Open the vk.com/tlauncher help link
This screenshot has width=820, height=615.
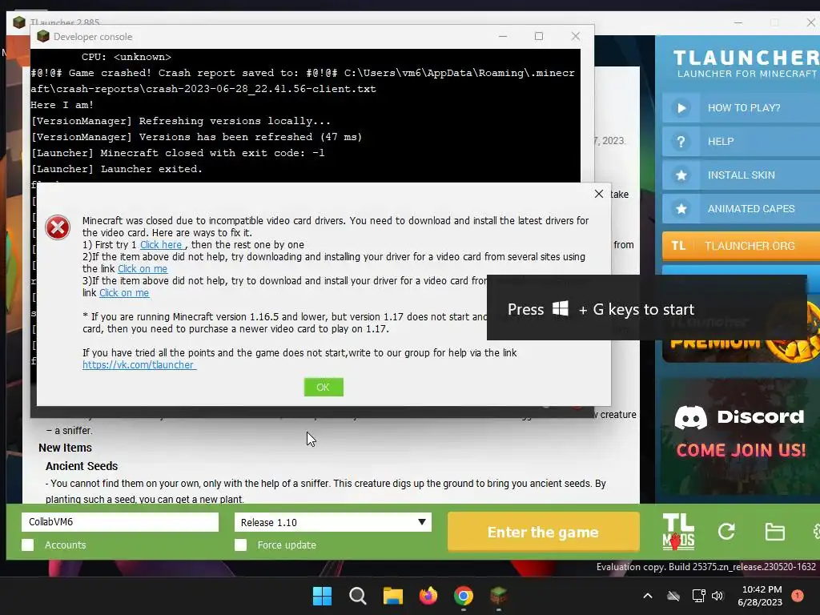(x=139, y=365)
